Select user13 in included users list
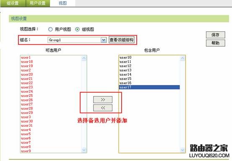The width and height of the screenshot is (232, 161). click(149, 70)
